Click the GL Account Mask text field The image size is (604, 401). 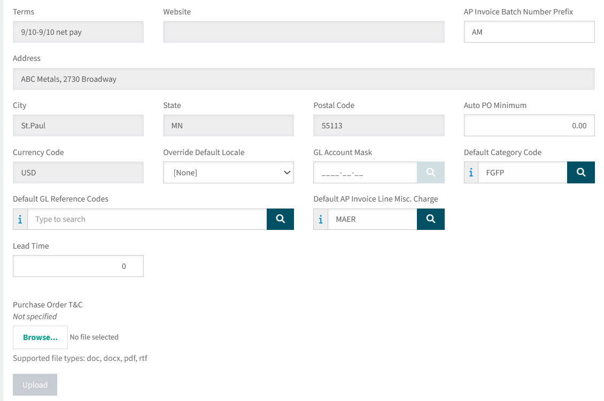point(365,173)
